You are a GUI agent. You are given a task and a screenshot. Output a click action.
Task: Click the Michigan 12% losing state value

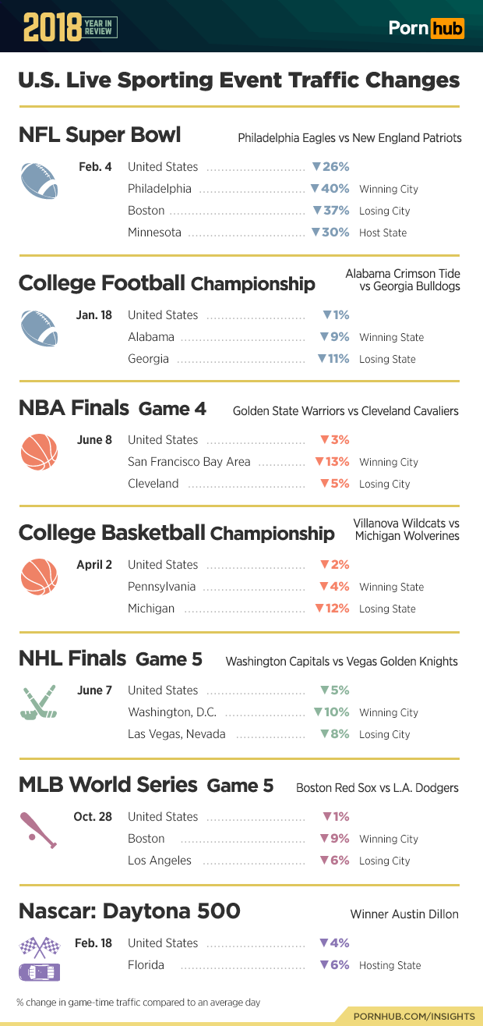click(332, 609)
